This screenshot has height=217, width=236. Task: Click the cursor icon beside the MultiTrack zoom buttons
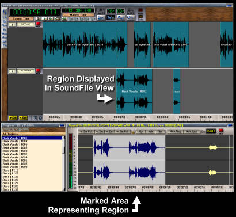(36, 117)
